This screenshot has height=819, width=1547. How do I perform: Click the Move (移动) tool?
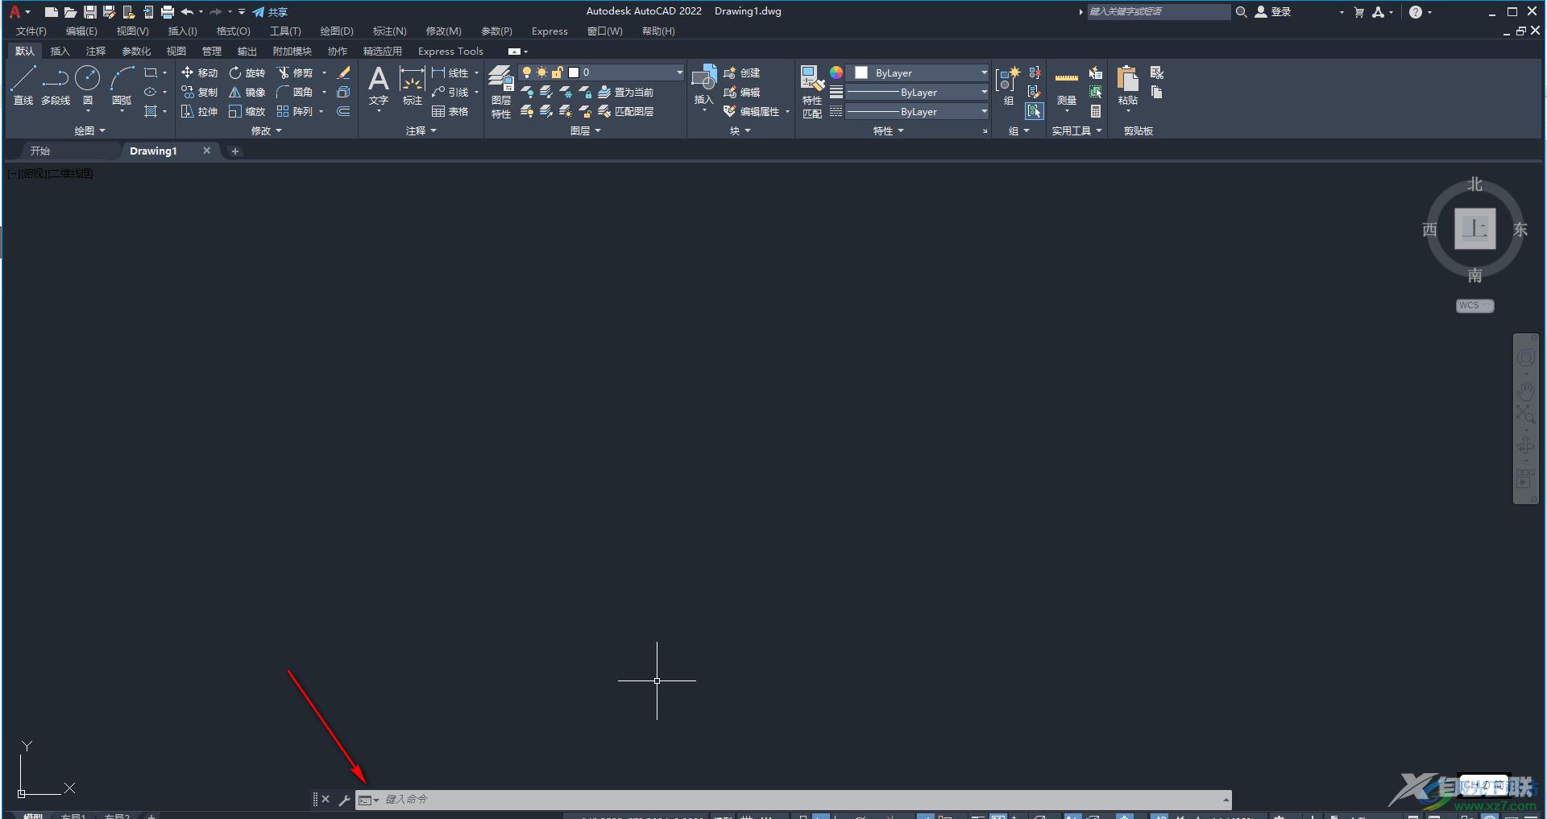pos(199,72)
